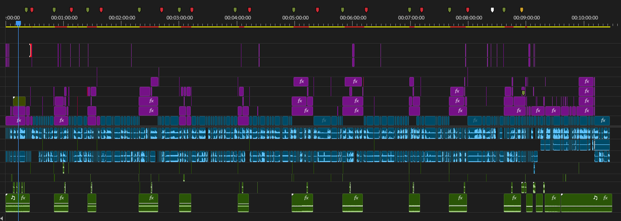This screenshot has width=621, height=221.
Task: Click the 00:10:00:00 timecode on the ruler
Action: pos(585,17)
